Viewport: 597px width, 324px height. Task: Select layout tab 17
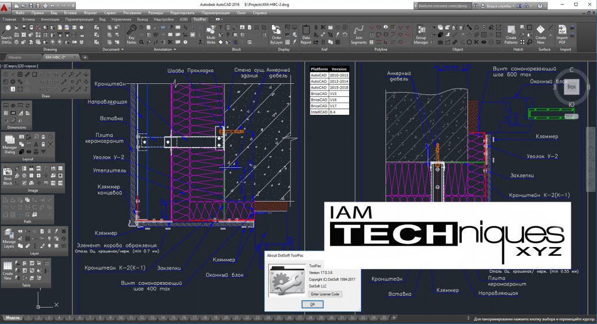click(x=194, y=318)
